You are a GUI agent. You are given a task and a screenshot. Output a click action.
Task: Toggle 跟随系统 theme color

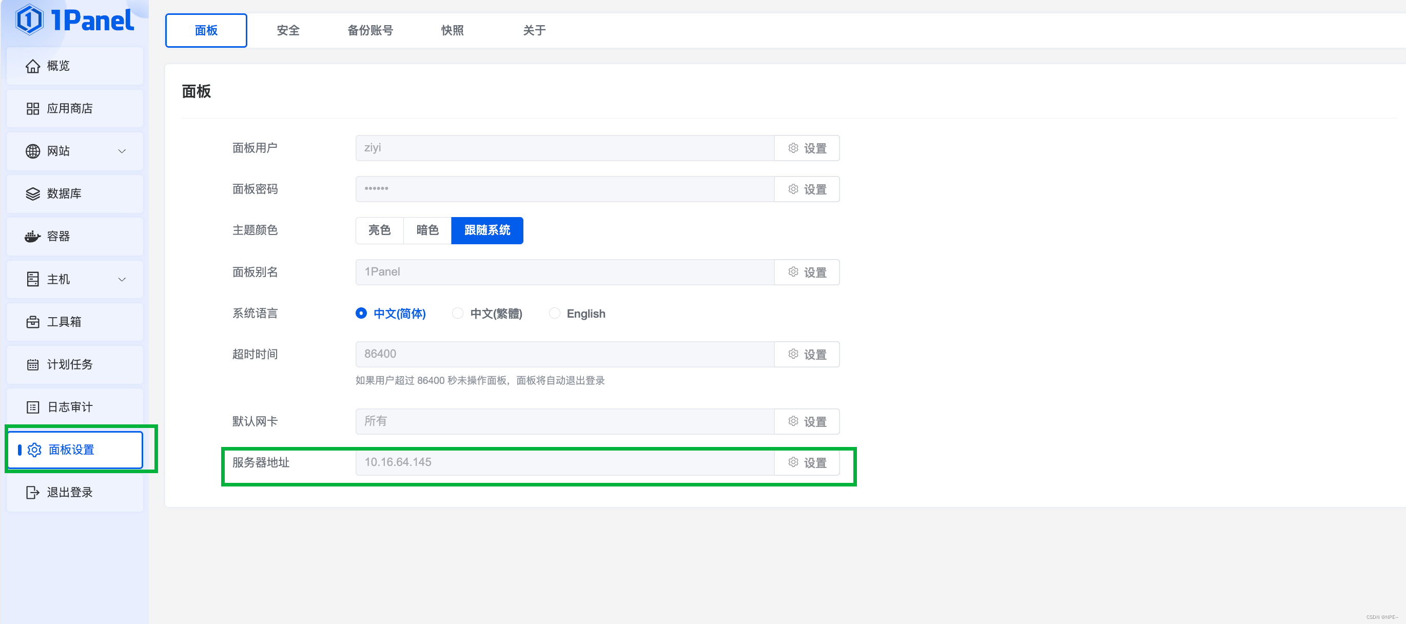489,231
